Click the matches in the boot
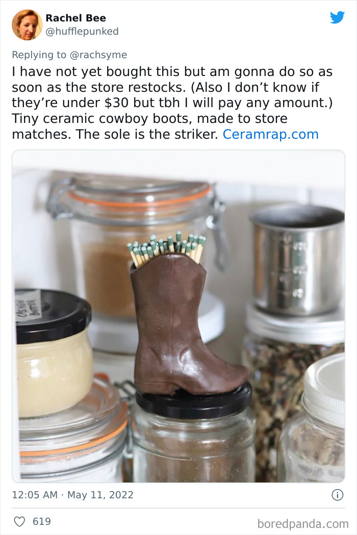Image resolution: width=357 pixels, height=535 pixels. [x=167, y=248]
